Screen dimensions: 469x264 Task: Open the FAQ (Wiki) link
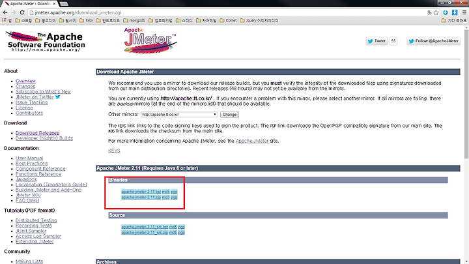tap(27, 200)
